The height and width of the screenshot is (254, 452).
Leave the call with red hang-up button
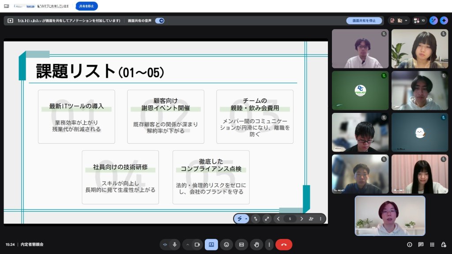[x=284, y=244]
